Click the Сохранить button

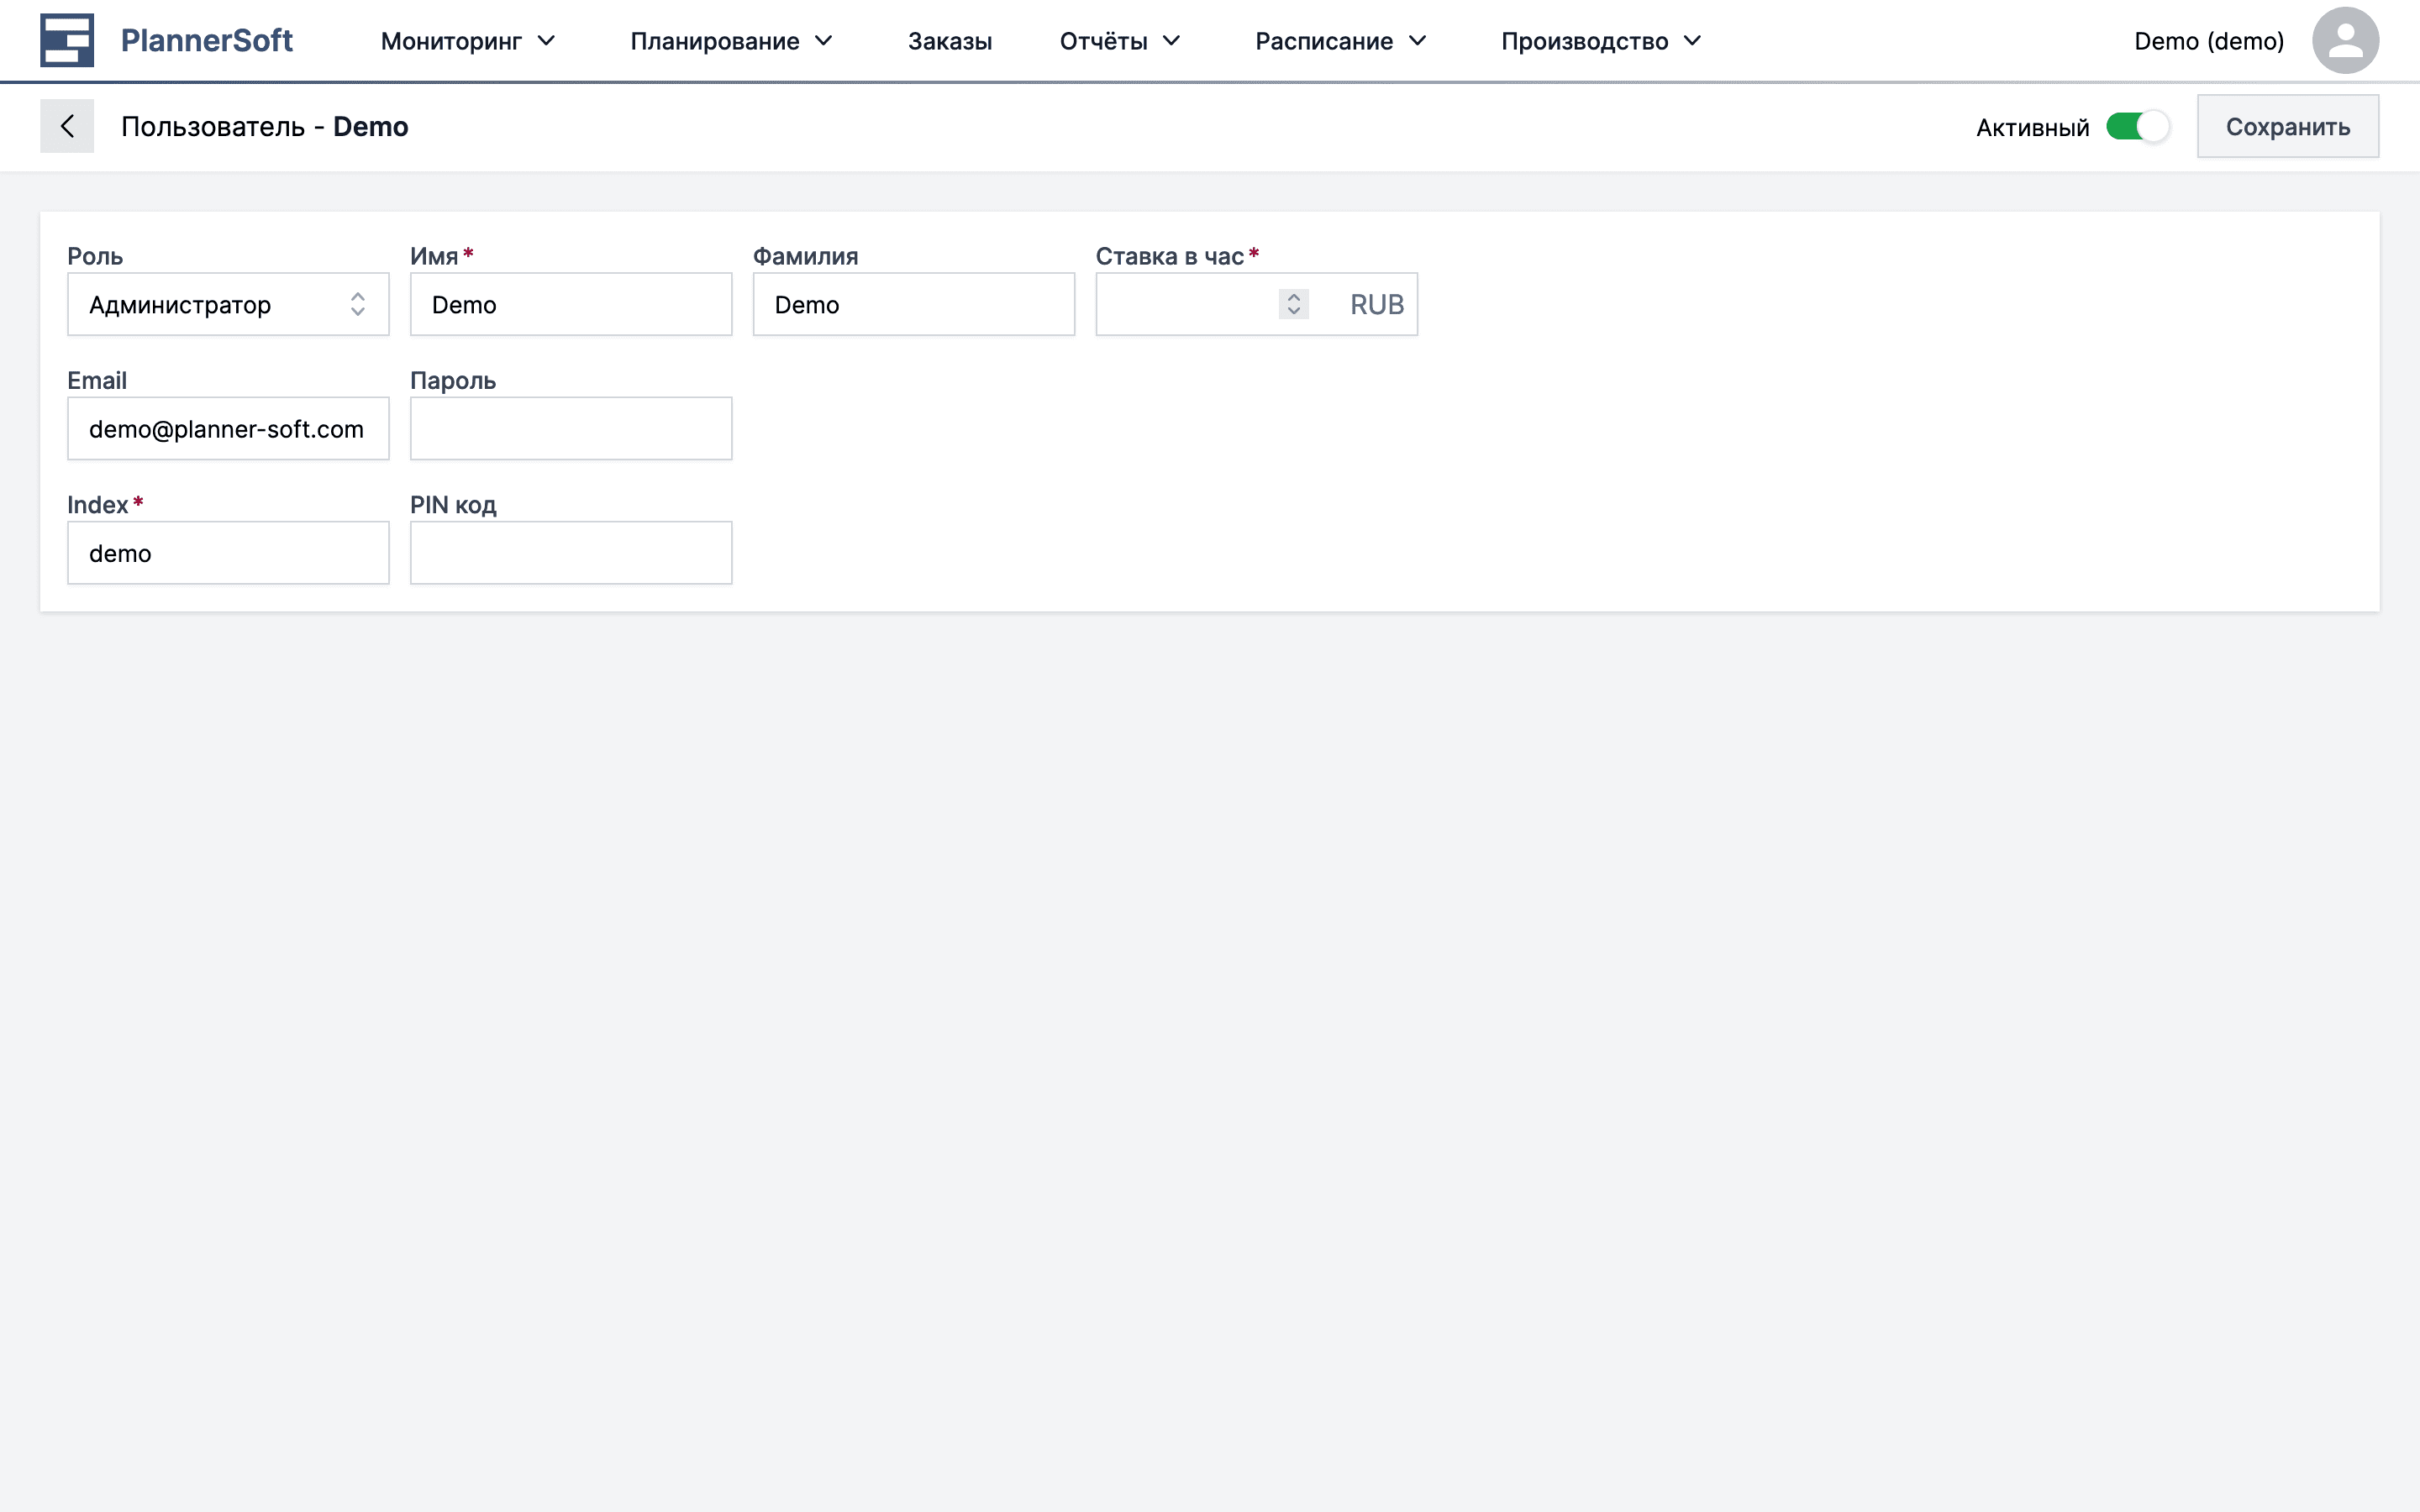click(2287, 127)
